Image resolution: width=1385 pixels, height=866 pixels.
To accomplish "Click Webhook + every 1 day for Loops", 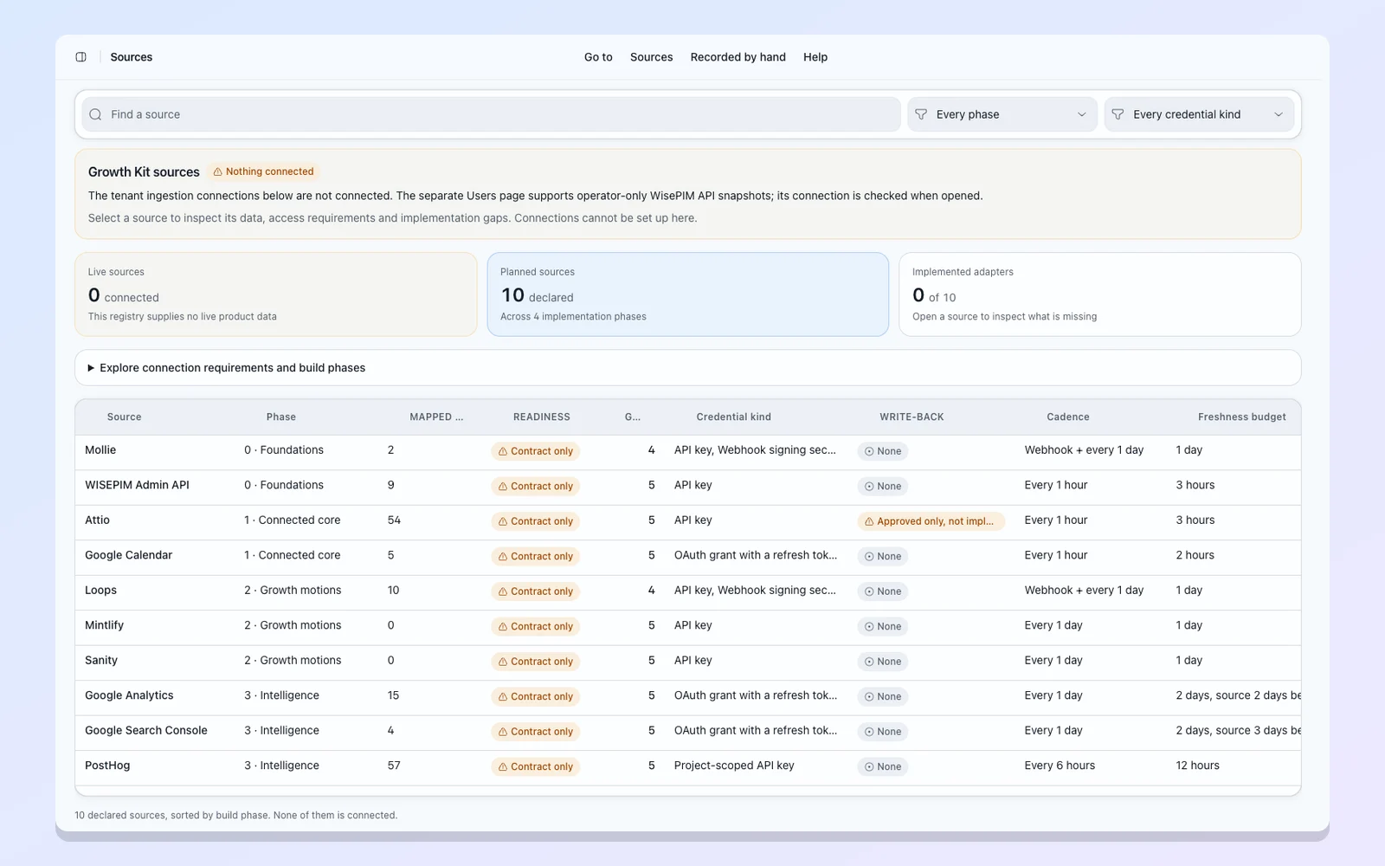I will 1084,591.
